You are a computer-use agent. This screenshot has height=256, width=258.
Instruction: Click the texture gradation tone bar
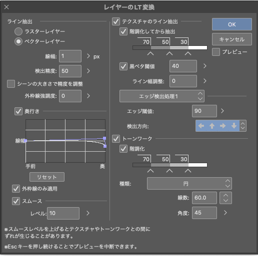pos(170,48)
